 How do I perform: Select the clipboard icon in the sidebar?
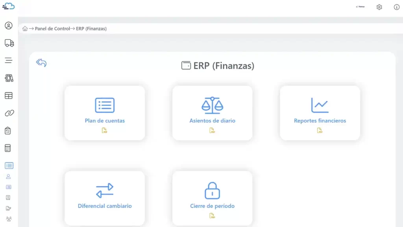(x=8, y=130)
